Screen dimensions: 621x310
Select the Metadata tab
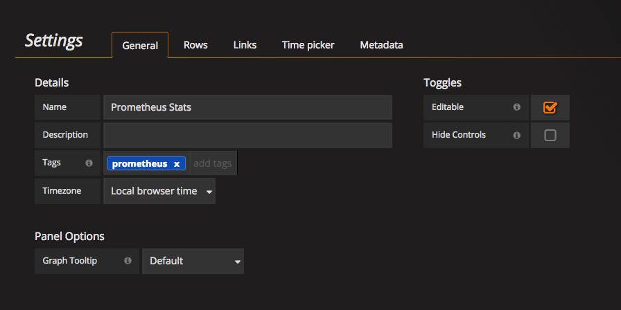[x=381, y=45]
